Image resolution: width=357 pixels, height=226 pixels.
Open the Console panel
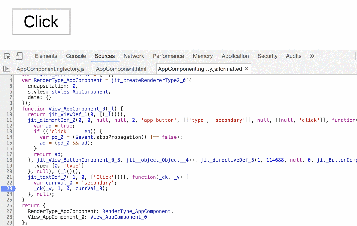pyautogui.click(x=76, y=56)
